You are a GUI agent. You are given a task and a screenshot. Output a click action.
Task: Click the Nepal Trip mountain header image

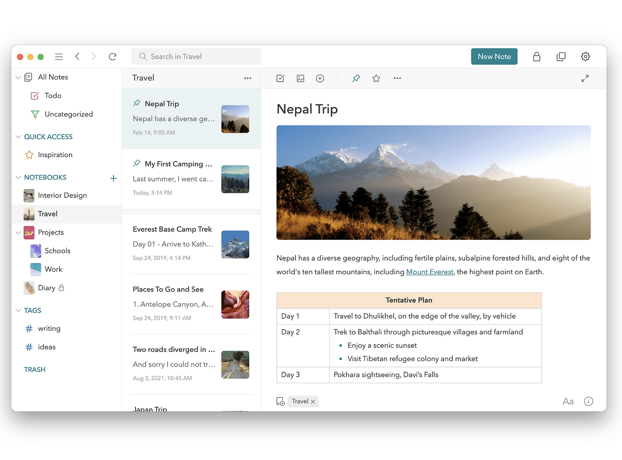[433, 182]
